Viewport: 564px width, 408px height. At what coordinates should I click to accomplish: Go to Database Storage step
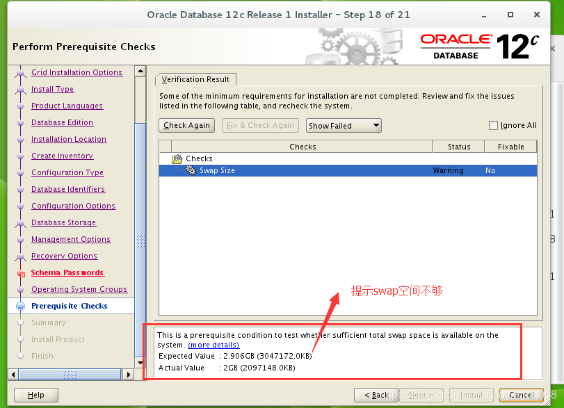[x=64, y=222]
